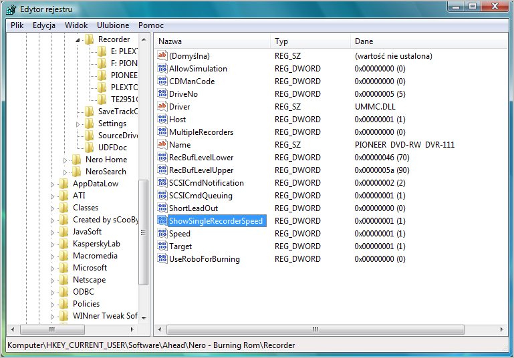Click the DWORD icon beside Host
The height and width of the screenshot is (358, 514).
coord(162,120)
